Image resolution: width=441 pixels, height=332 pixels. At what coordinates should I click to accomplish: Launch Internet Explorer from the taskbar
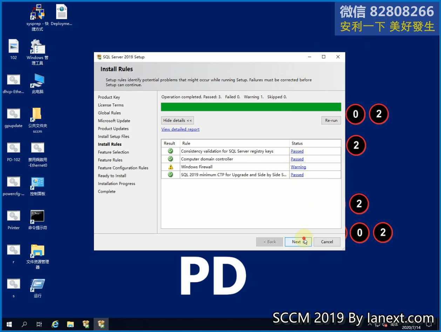[x=55, y=324]
